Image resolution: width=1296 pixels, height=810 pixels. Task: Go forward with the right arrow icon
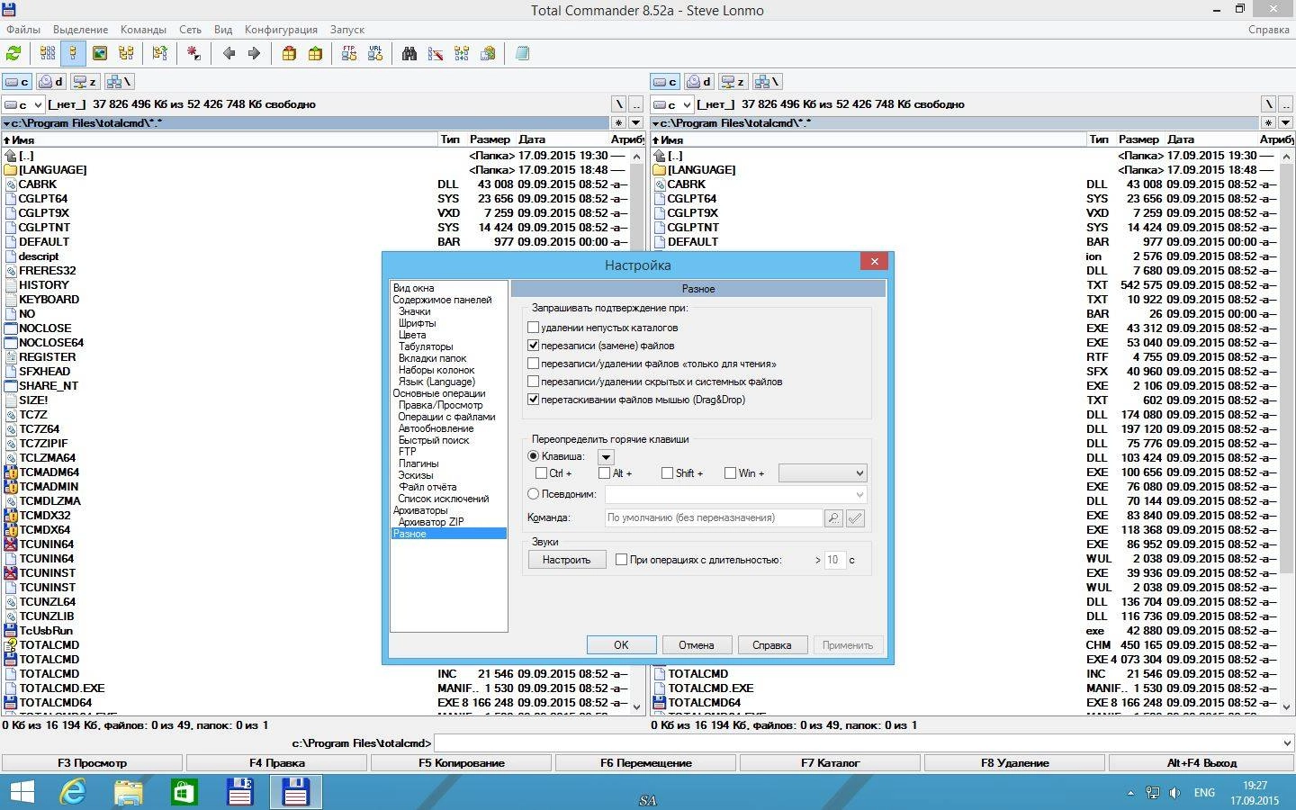coord(254,54)
